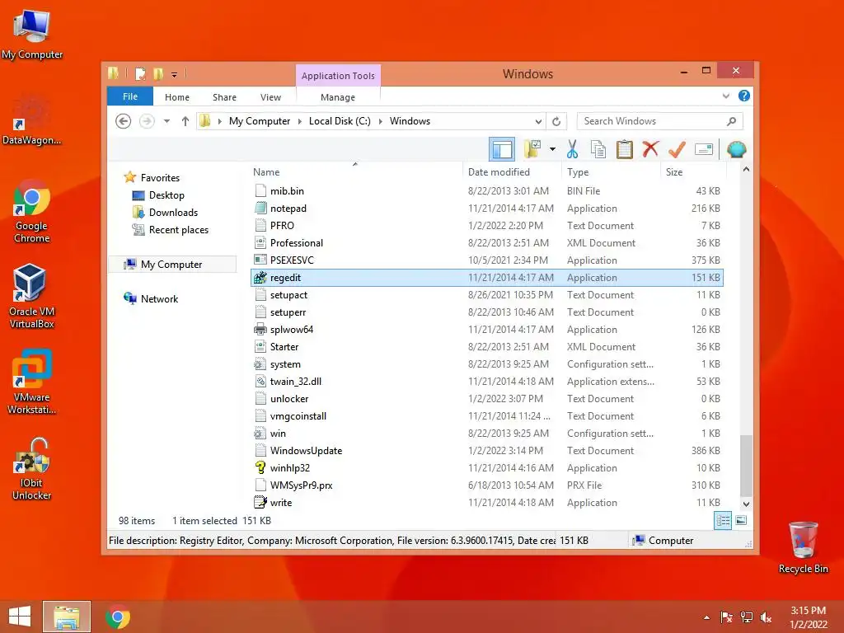Click the Application Tools tab header
844x633 pixels.
[x=338, y=76]
